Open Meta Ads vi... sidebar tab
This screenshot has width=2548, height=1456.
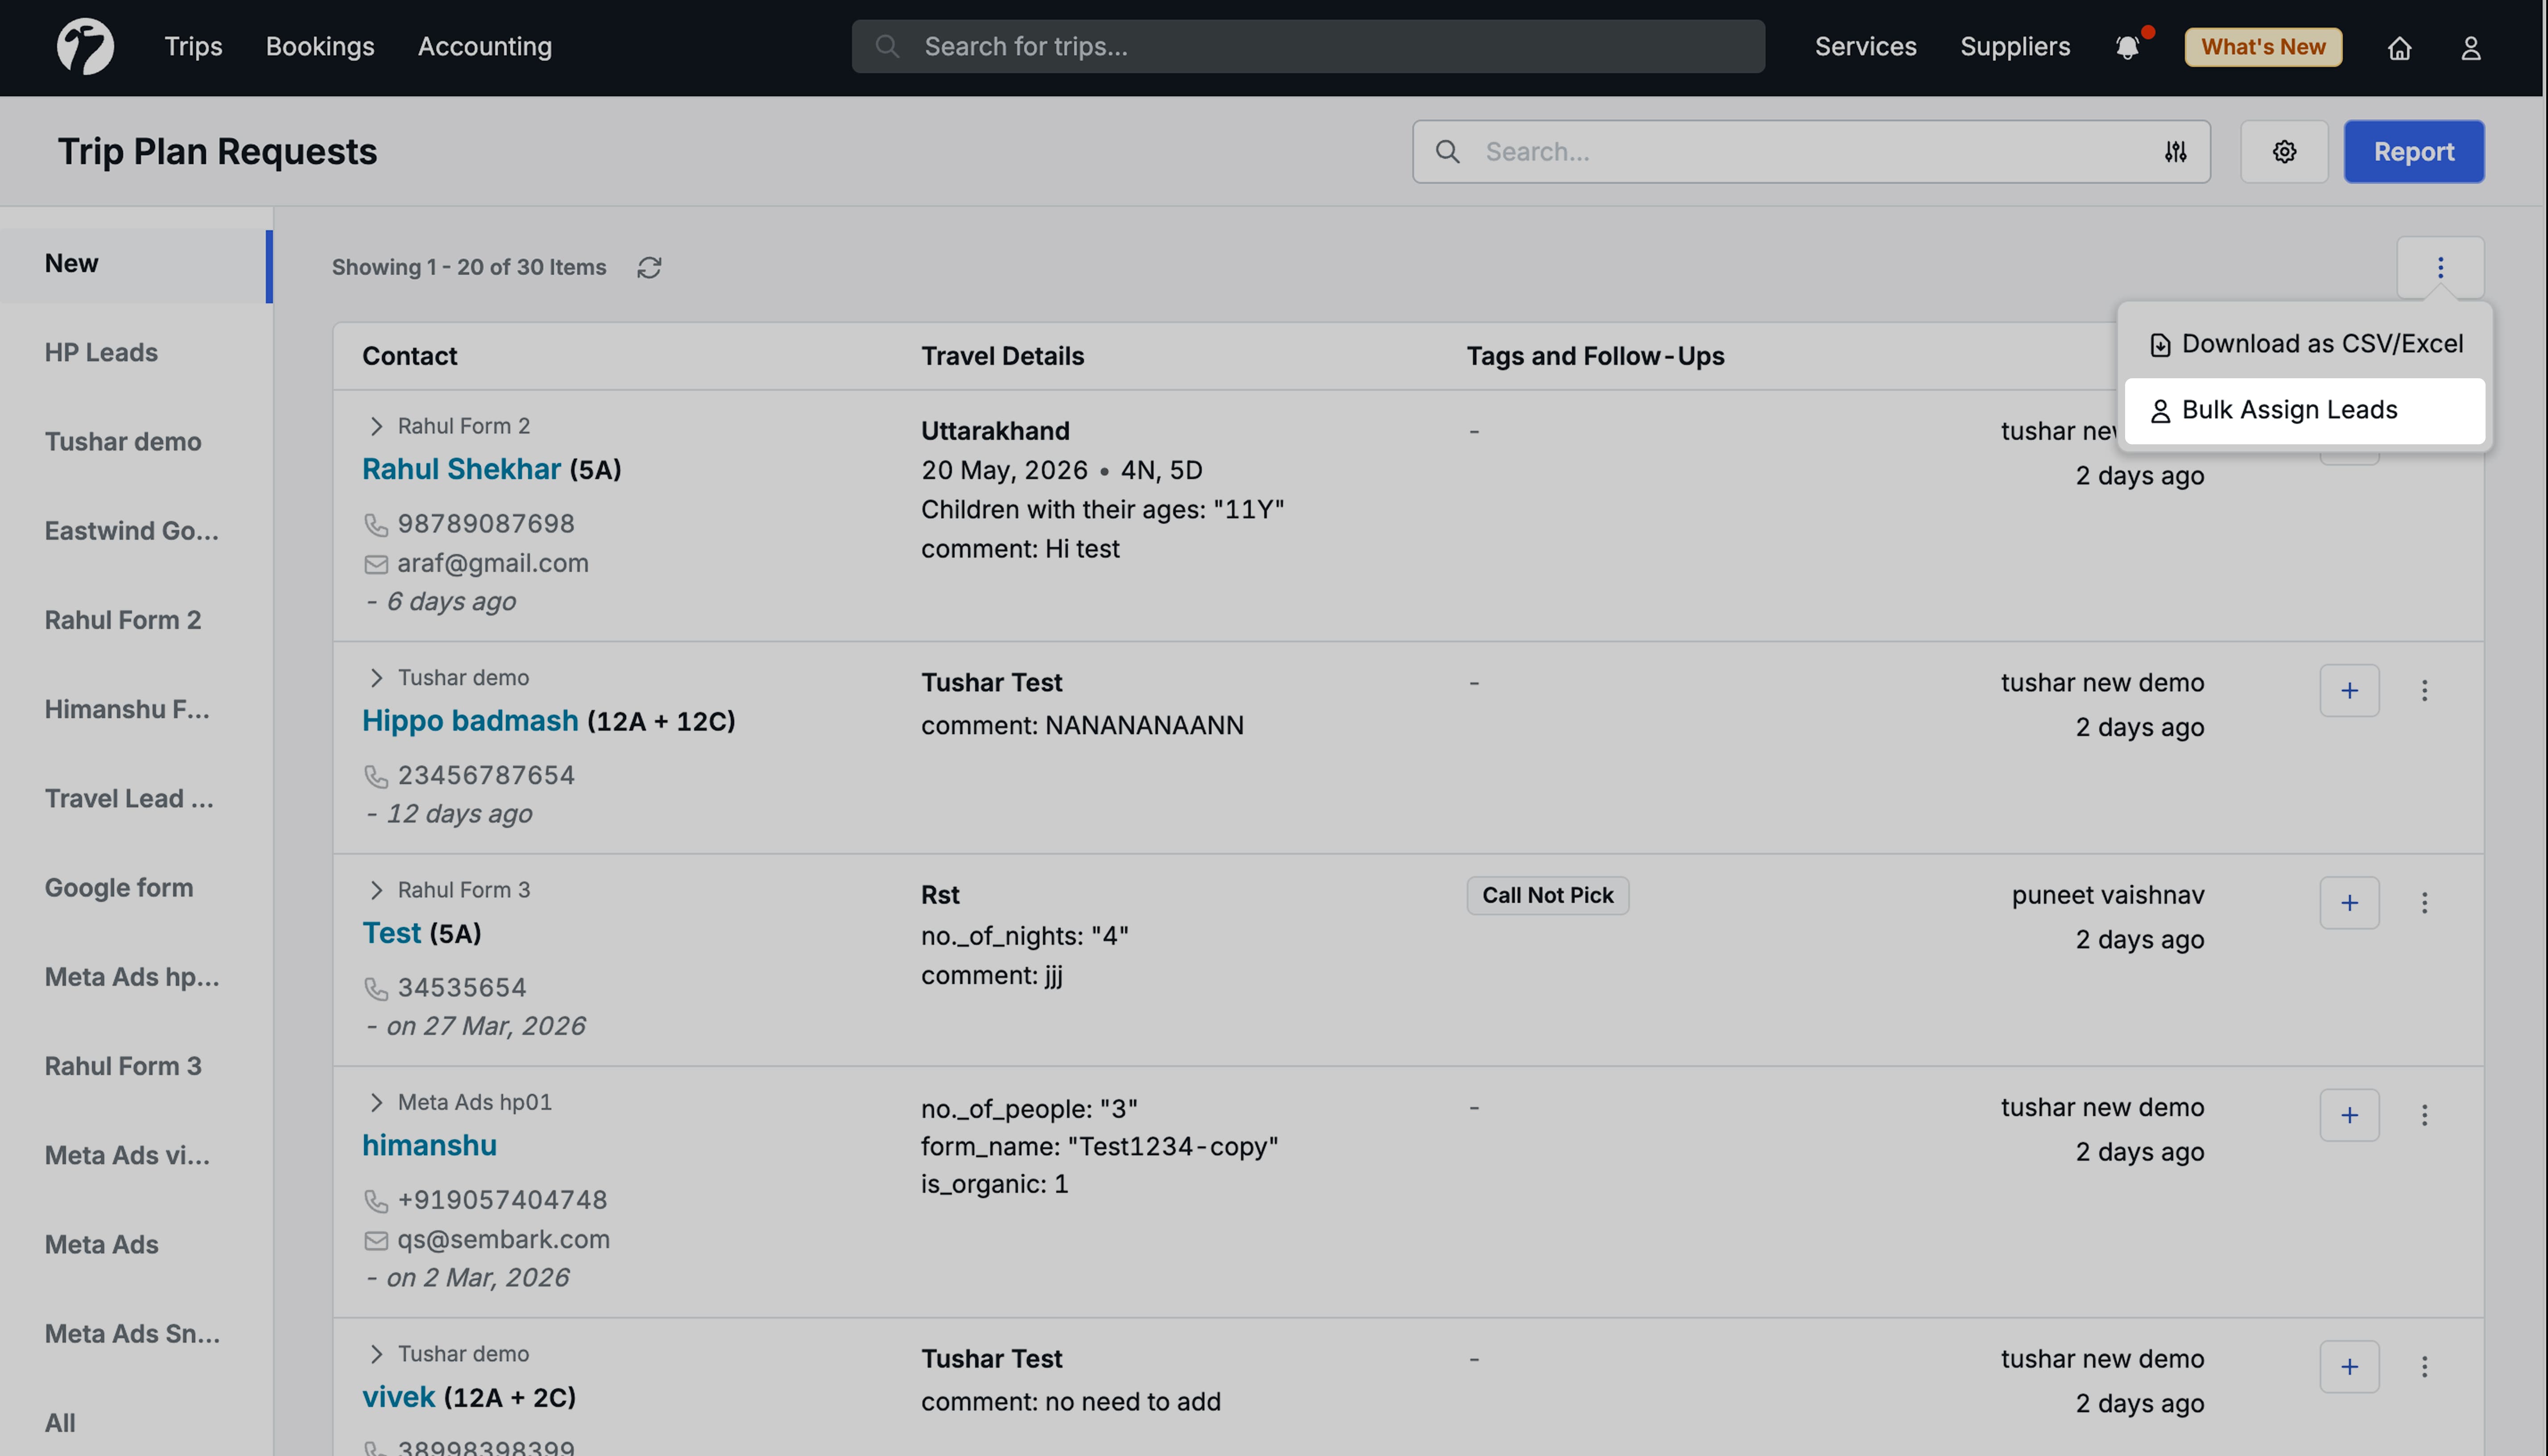coord(136,1156)
